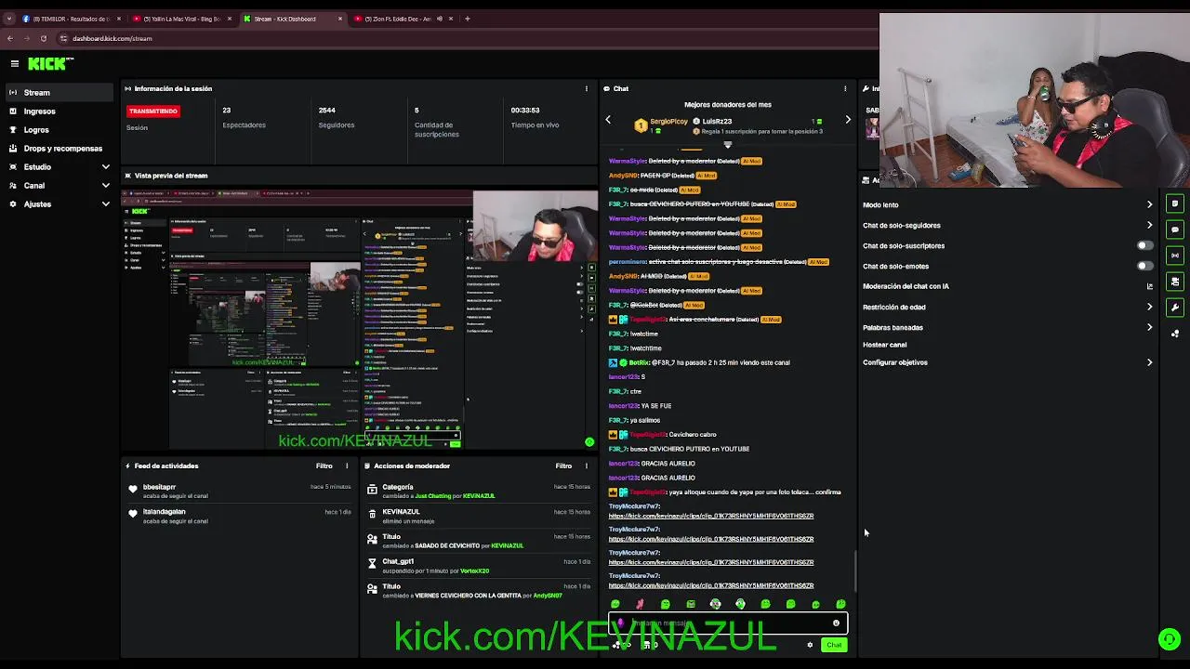Switch to TEMBLOR Facebook browser tab
1190x669 pixels.
(x=71, y=19)
